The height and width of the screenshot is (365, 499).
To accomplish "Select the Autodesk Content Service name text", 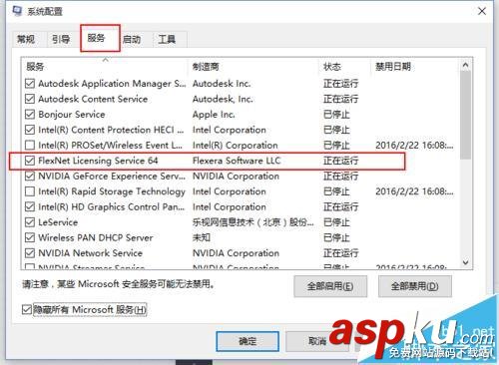I will tap(93, 99).
